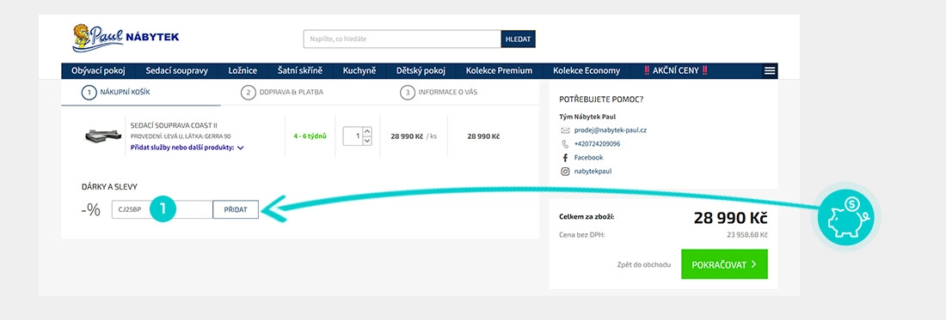This screenshot has height=320, width=946.
Task: Click the Paul Nábytek logo
Action: (126, 37)
